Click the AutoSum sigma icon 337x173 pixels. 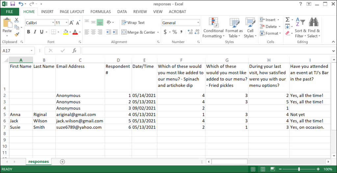coord(288,20)
